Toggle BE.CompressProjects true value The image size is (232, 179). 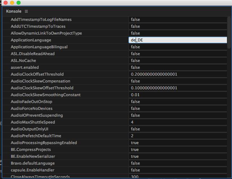(x=177, y=150)
